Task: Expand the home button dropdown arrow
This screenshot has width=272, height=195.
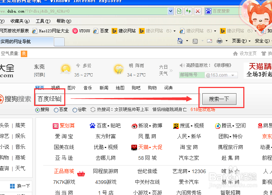Action: pyautogui.click(x=187, y=41)
